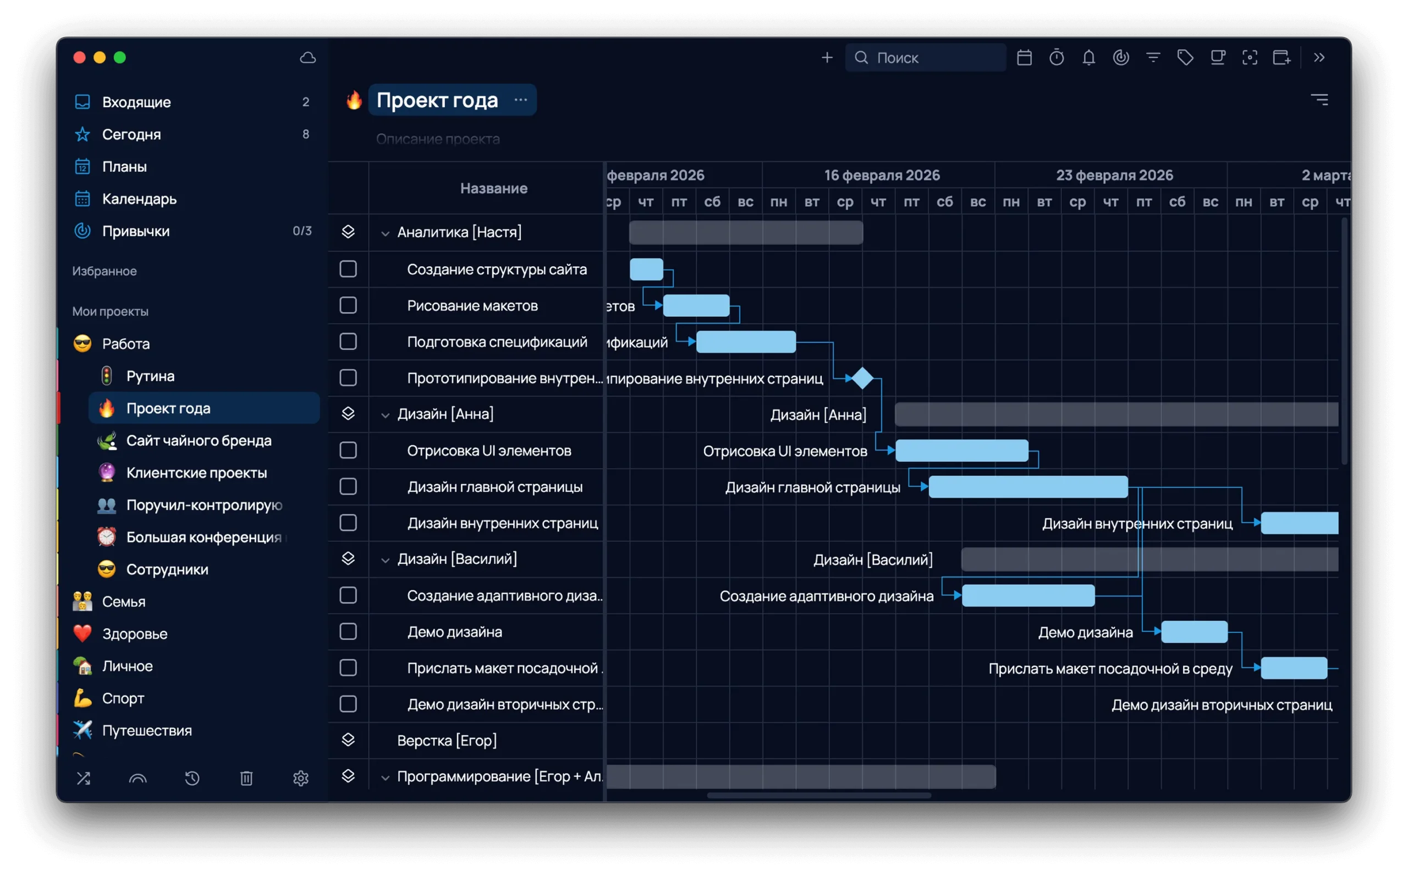Select the filter icon in the toolbar

[1153, 57]
